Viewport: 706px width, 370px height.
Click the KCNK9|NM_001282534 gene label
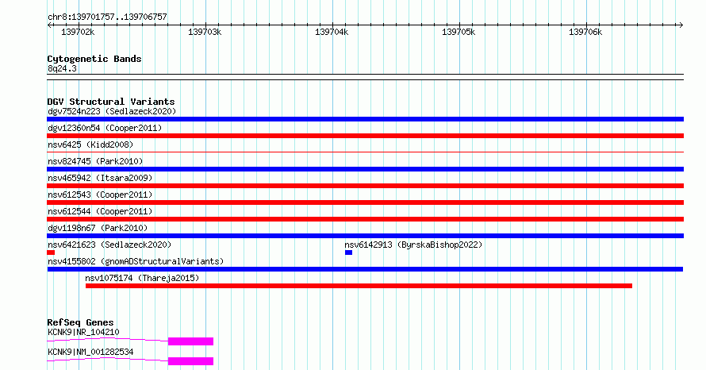tap(90, 352)
